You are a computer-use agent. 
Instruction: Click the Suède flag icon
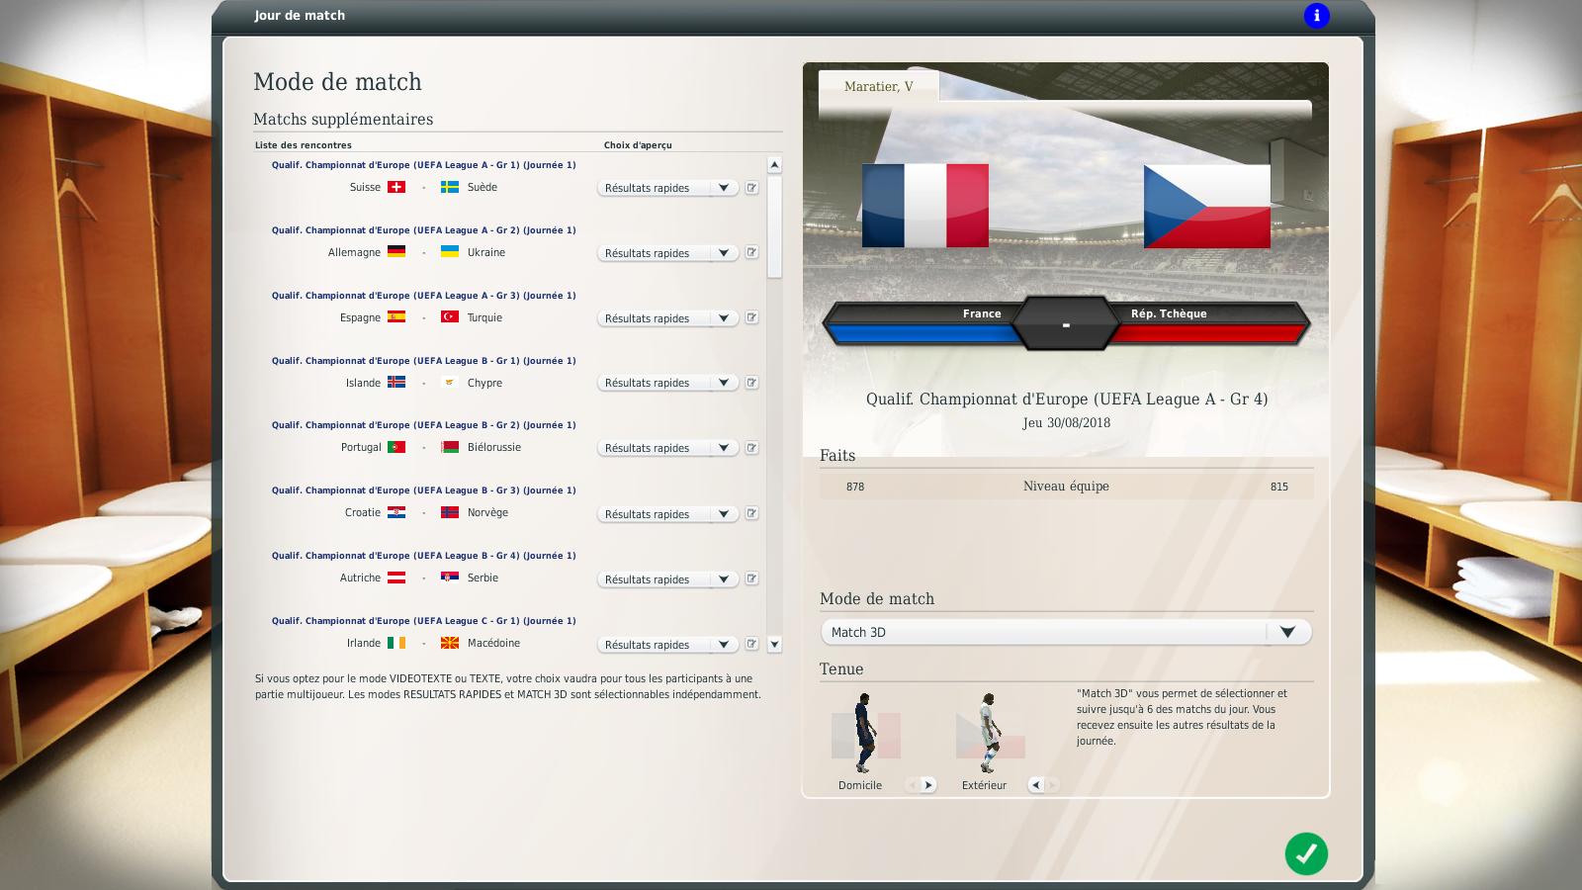tap(450, 187)
